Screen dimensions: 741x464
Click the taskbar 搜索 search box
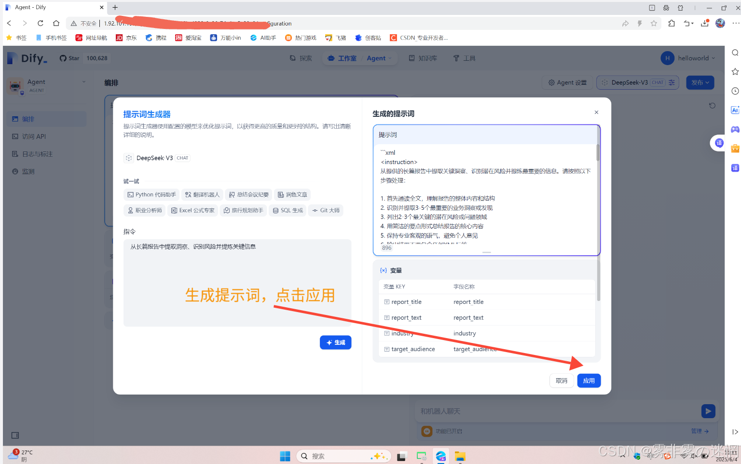point(343,456)
